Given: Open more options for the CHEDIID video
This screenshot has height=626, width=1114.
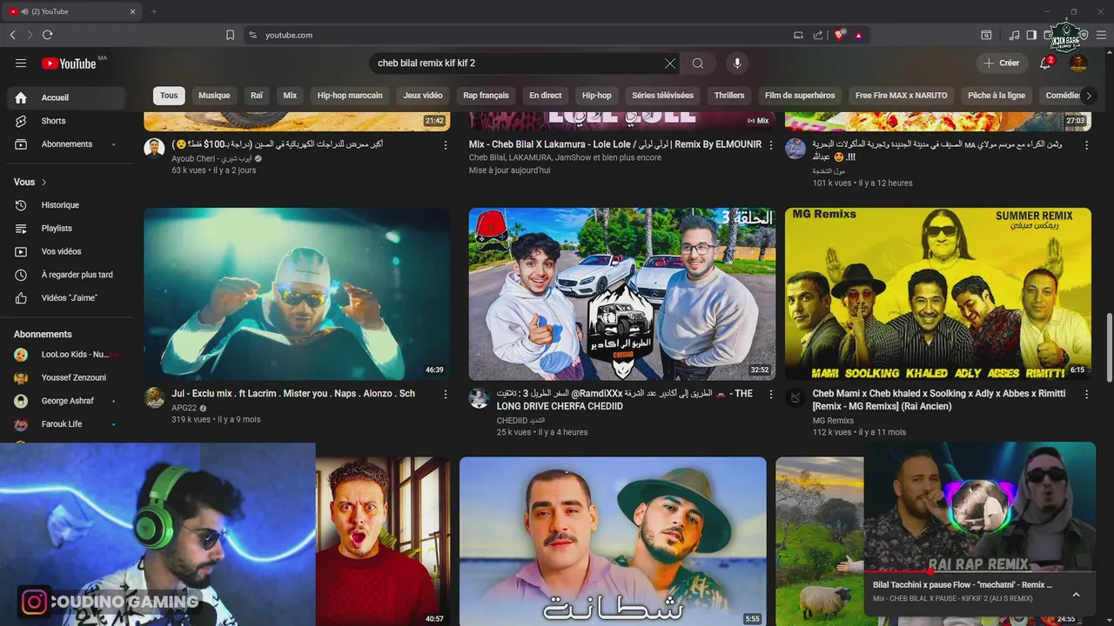Looking at the screenshot, I should click(770, 394).
